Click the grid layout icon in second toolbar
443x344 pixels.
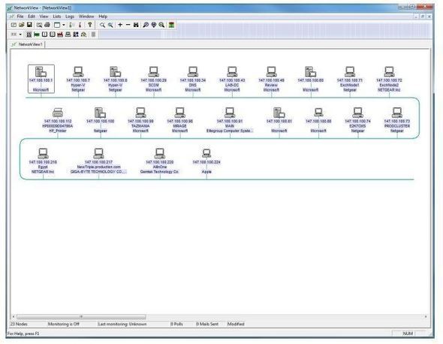pos(29,35)
